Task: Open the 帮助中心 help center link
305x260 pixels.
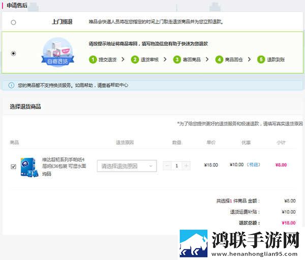Action: click(119, 85)
